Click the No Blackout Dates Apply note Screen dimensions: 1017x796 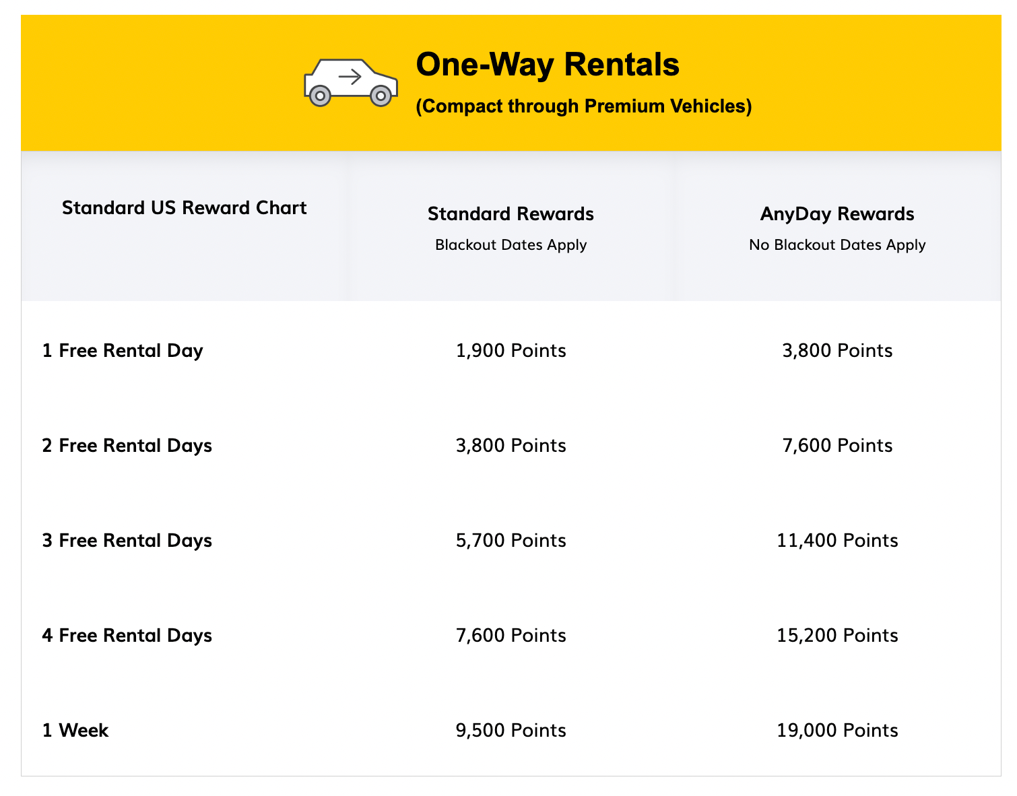coord(837,244)
